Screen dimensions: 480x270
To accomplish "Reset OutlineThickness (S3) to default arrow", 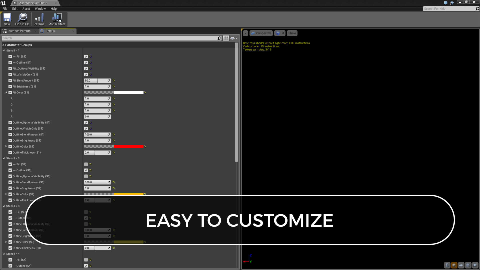I will tap(114, 248).
